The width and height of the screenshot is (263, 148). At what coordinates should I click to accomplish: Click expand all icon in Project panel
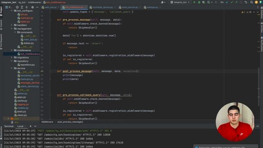coord(22,7)
